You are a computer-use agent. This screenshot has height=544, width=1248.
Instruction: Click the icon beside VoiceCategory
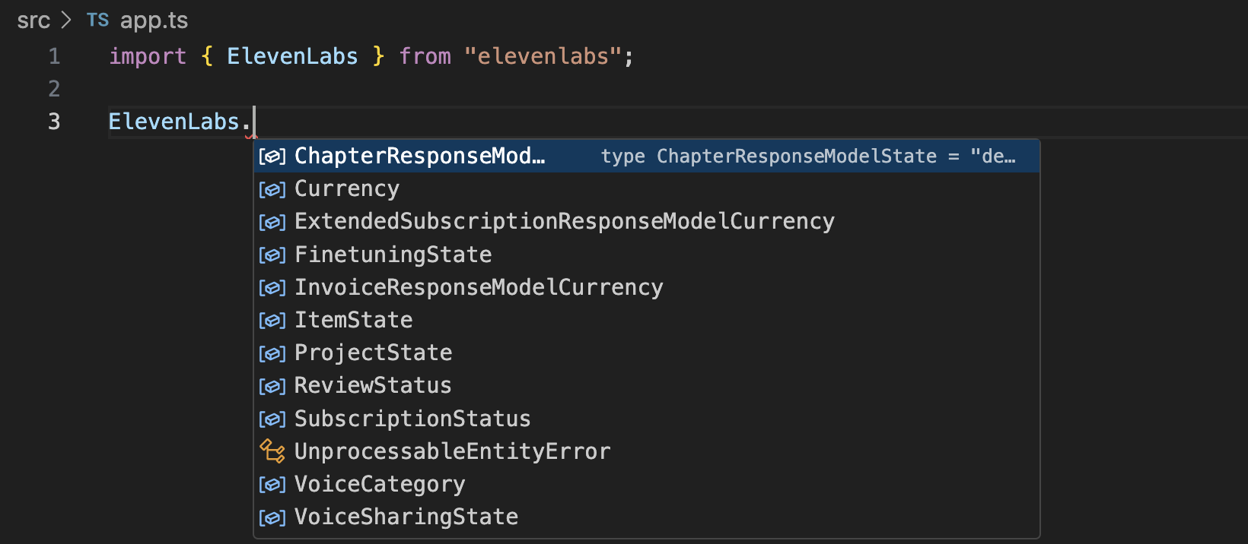click(x=272, y=484)
